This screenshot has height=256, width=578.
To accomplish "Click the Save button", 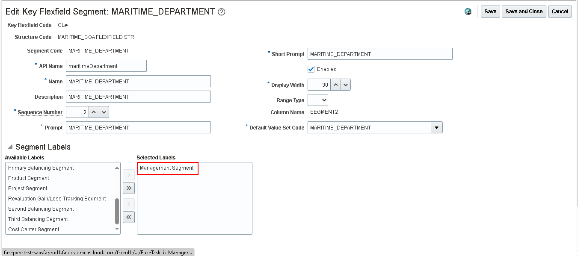I will 490,12.
